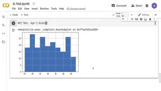Open the Runtime menu
The image size is (161, 91).
(x=44, y=9)
